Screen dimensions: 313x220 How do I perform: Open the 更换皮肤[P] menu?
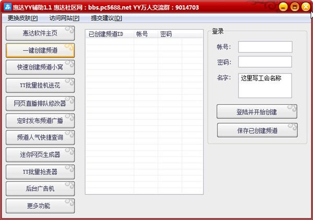click(22, 18)
